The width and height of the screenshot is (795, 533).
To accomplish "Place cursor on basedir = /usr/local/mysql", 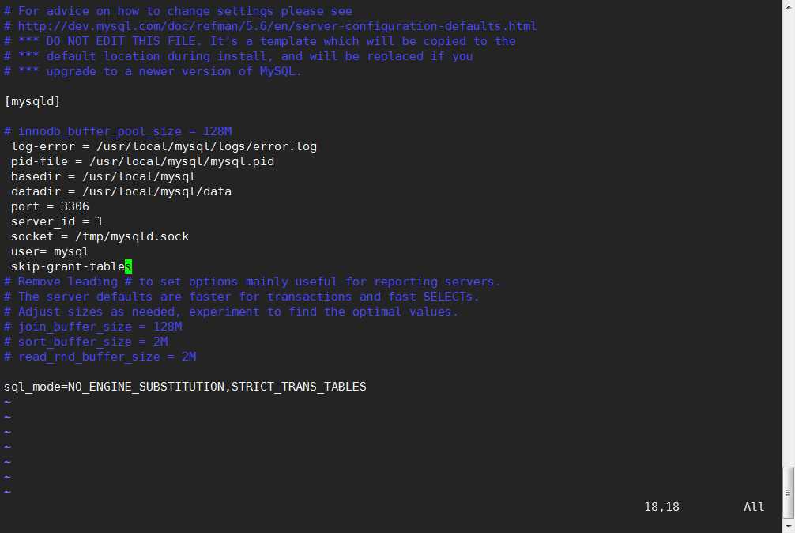I will pyautogui.click(x=103, y=176).
